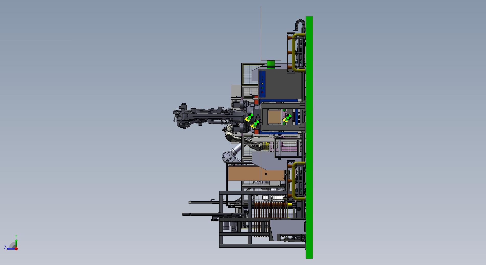Click the yellow indicator light on the blue panel

coord(262,84)
